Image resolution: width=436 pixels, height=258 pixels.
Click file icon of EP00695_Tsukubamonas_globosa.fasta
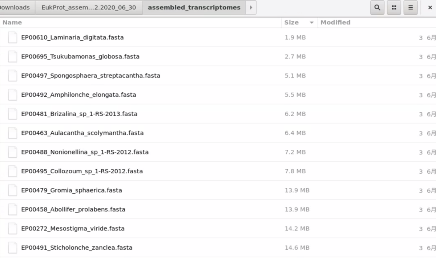click(x=13, y=57)
